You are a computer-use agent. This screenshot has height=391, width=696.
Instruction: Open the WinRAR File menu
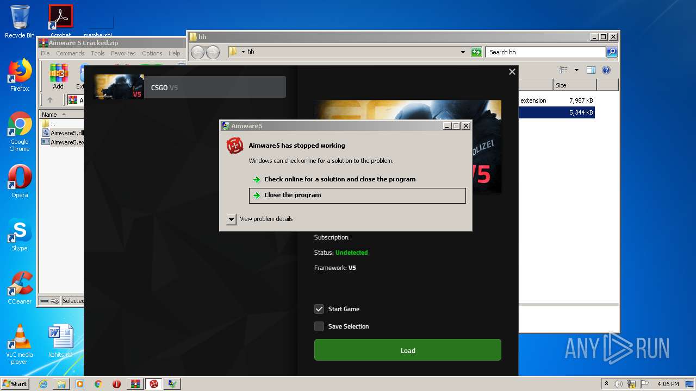[x=45, y=53]
